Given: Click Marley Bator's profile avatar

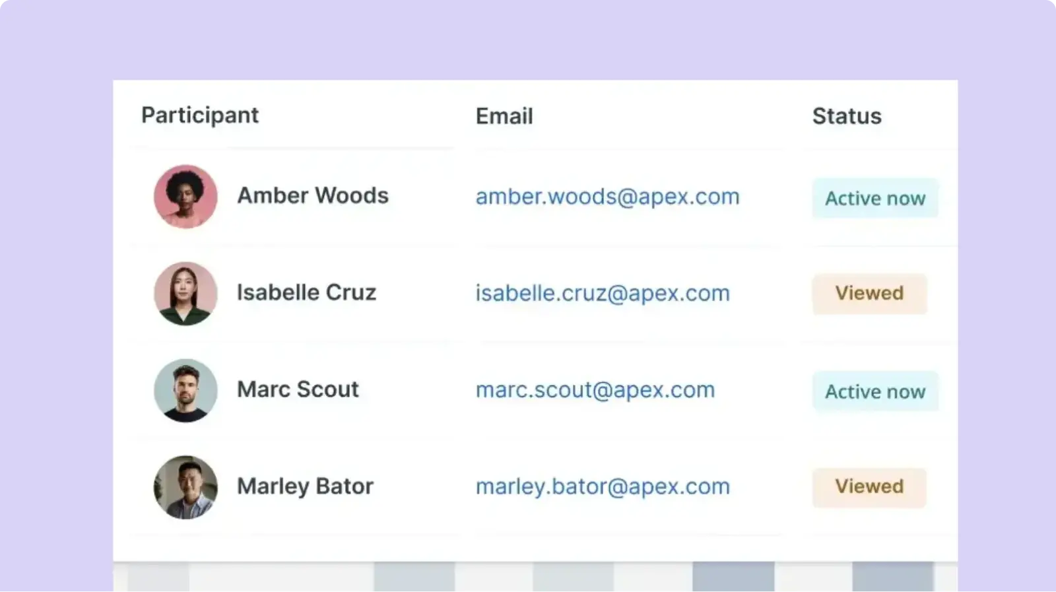Looking at the screenshot, I should pos(185,487).
